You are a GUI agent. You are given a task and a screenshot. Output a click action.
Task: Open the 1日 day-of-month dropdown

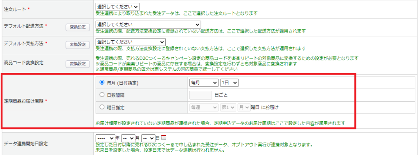coord(229,83)
